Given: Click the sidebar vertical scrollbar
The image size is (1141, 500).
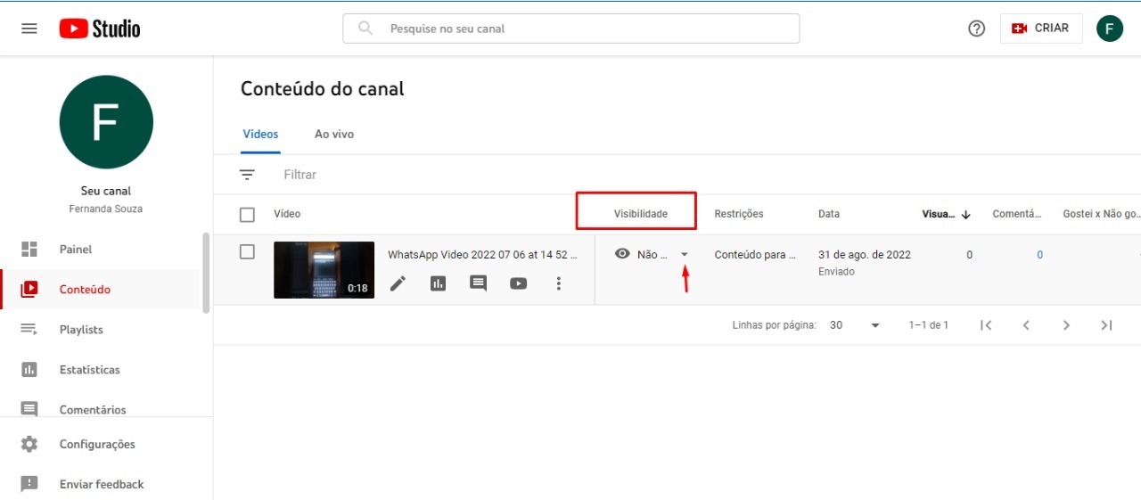Looking at the screenshot, I should click(206, 273).
